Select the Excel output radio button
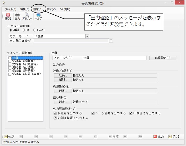186x146 pixels. point(35,30)
